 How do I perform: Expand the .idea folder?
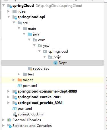pos(9,11)
